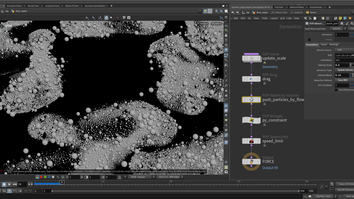Toggle the Group checkbox
The image size is (354, 199).
tap(310, 40)
